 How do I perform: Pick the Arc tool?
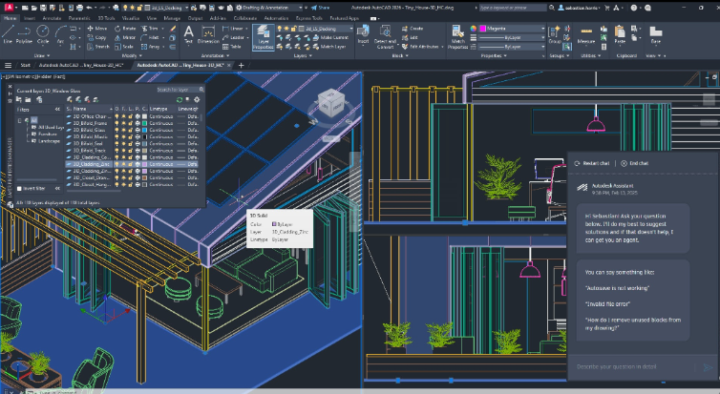click(60, 34)
